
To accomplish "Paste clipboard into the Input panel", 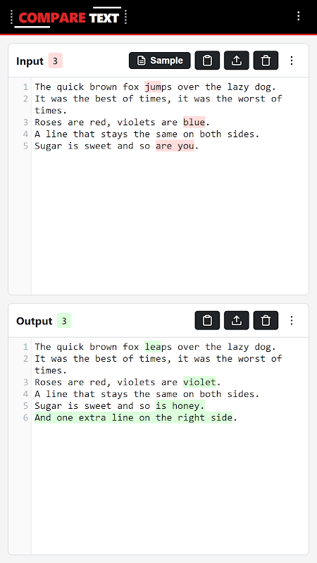I will coord(207,61).
